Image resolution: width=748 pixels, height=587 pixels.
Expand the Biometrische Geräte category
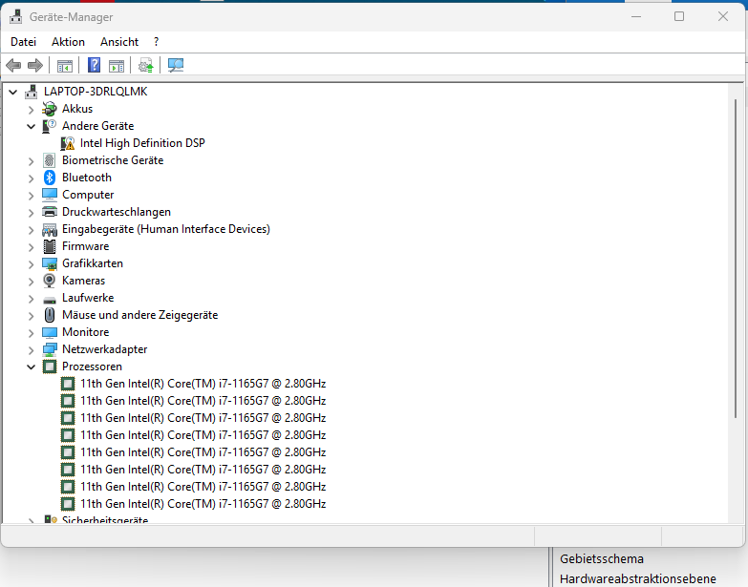click(31, 161)
